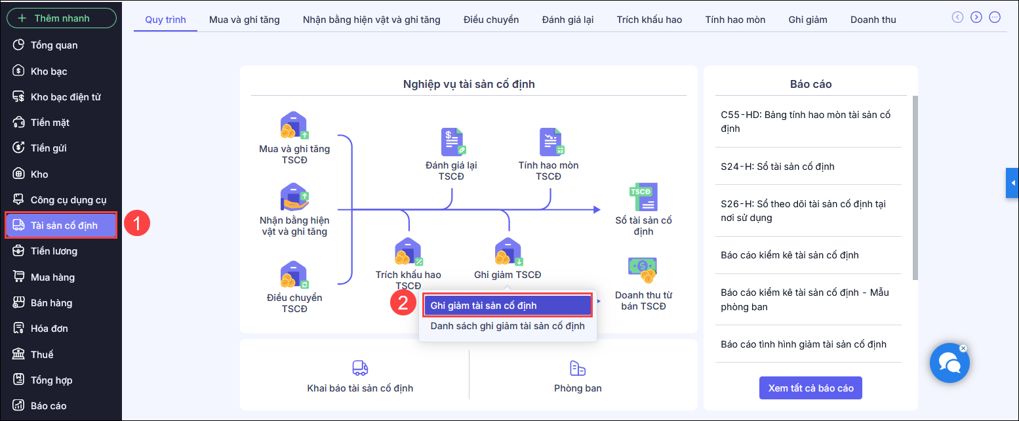Switch to the Đánh giá lại tab
This screenshot has height=421, width=1019.
click(568, 20)
